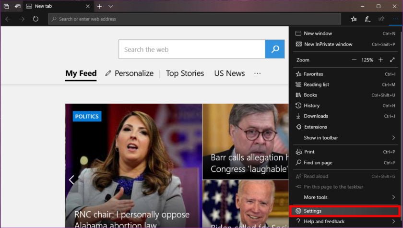Expand the Show in toolbar submenu
This screenshot has width=403, height=228.
tap(393, 138)
